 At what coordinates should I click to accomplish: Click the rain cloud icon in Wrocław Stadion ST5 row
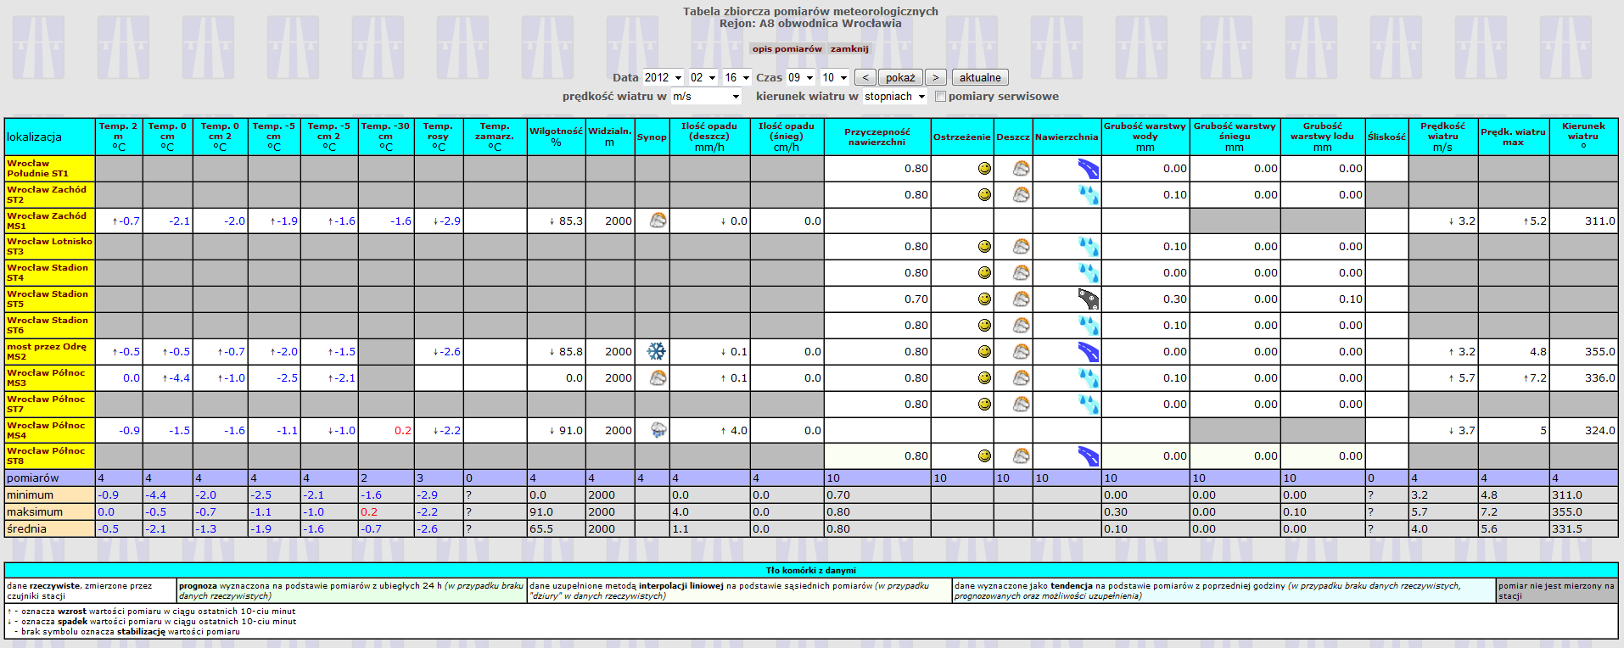pos(1022,299)
